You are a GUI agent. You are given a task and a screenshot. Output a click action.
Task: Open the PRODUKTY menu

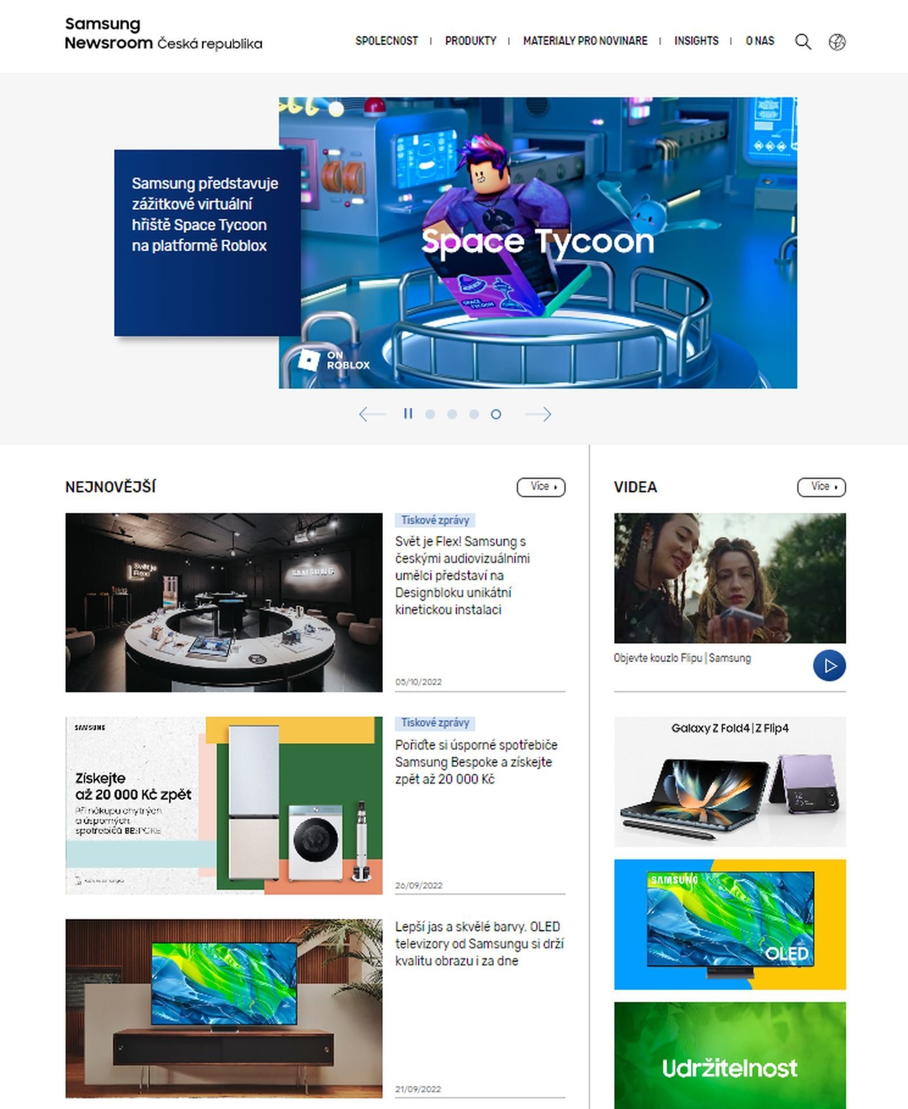pos(470,41)
